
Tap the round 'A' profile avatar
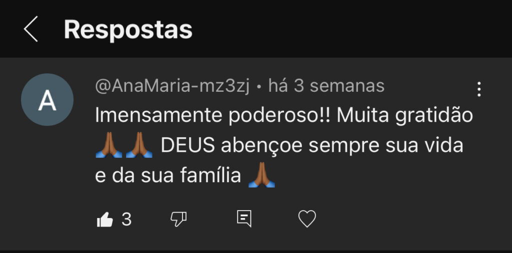point(47,100)
